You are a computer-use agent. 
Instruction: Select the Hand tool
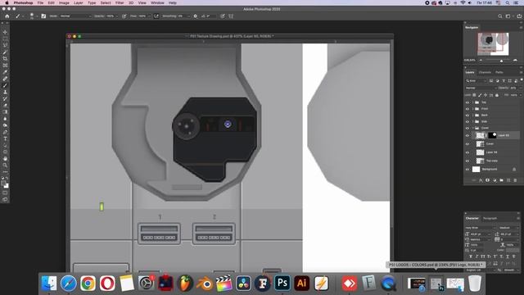click(x=5, y=158)
